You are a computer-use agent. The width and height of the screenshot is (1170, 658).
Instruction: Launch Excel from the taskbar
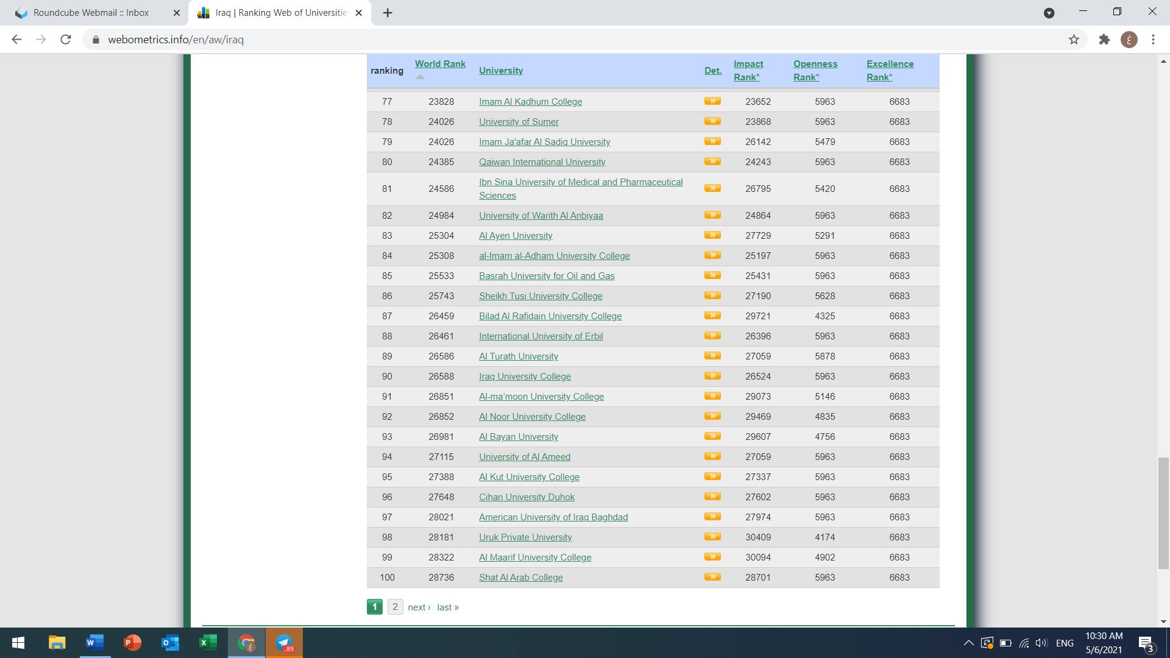(208, 643)
